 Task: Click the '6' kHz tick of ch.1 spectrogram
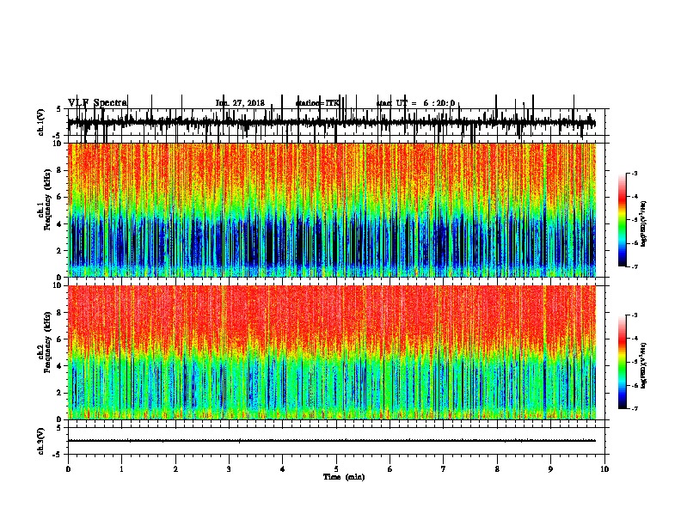[x=59, y=198]
